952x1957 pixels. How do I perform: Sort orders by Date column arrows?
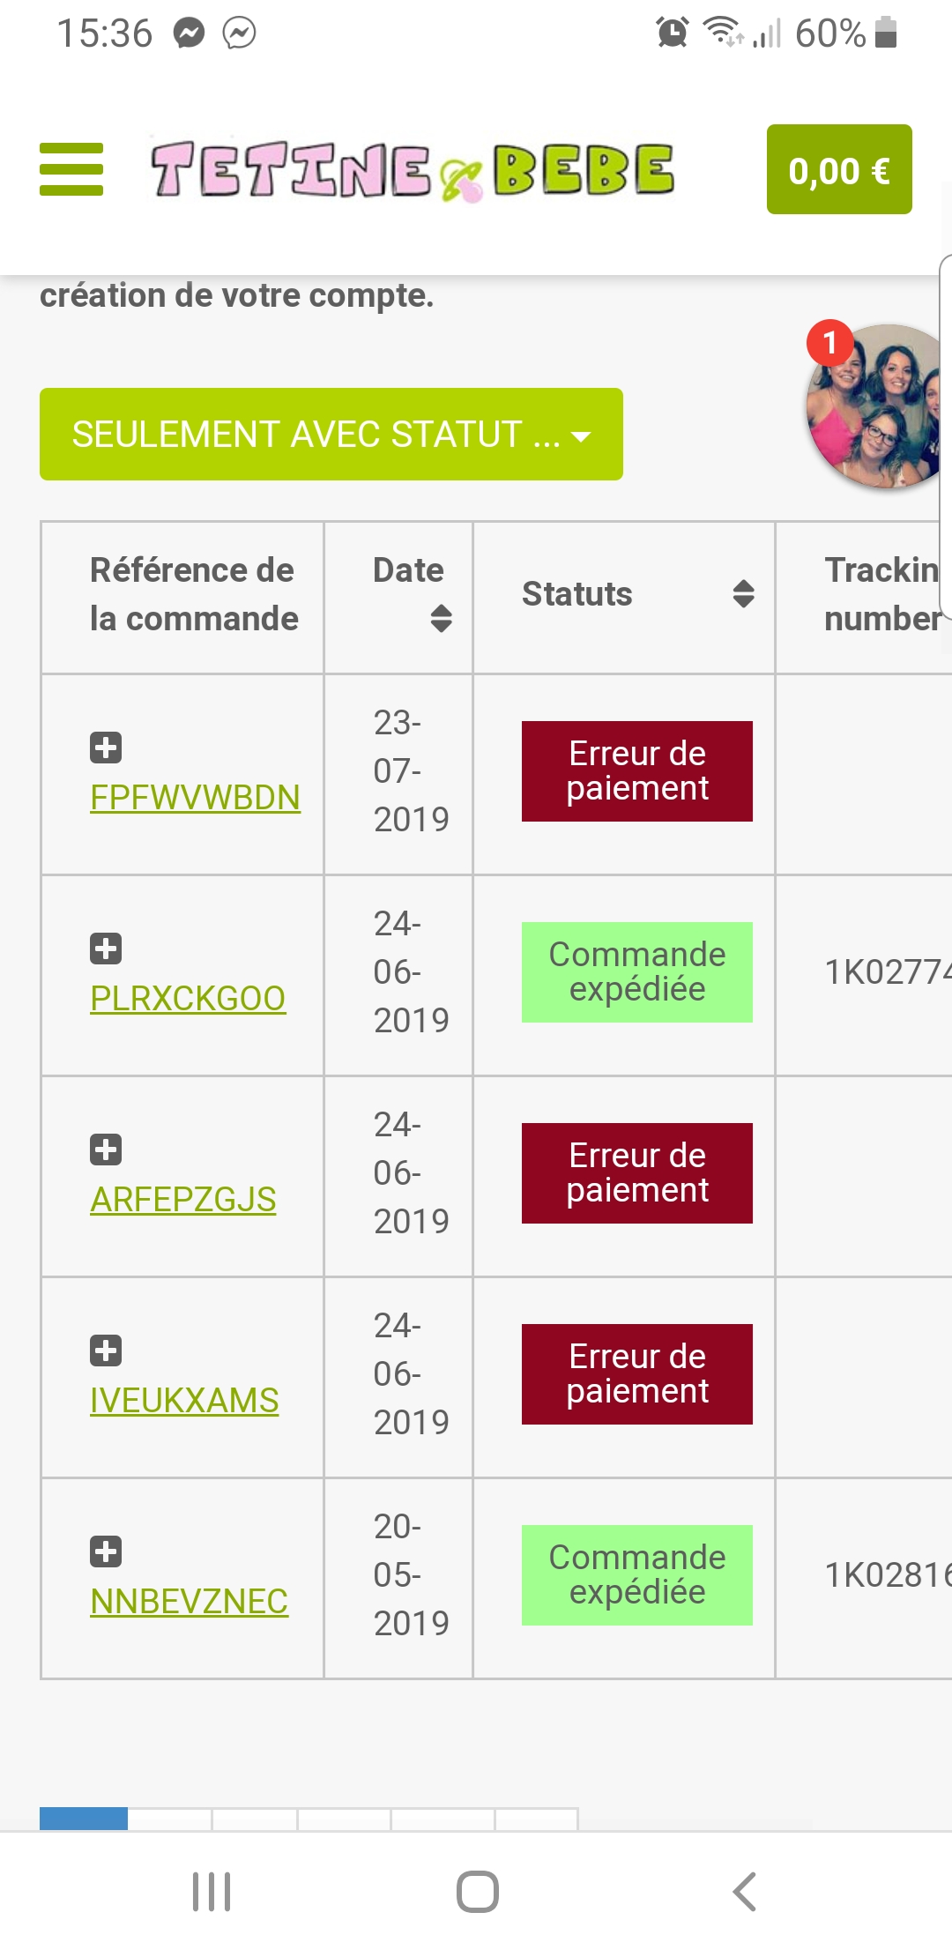(441, 618)
